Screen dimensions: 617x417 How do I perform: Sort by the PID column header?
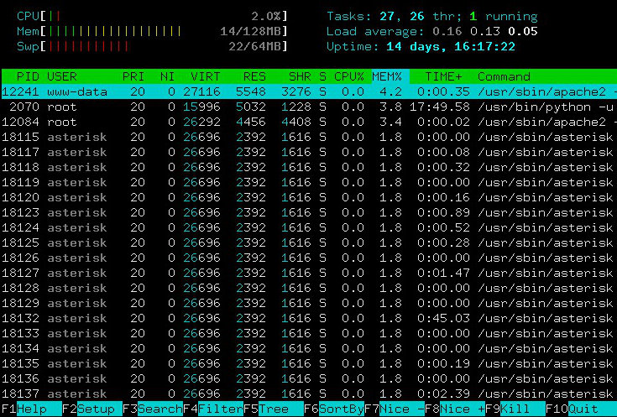point(28,76)
